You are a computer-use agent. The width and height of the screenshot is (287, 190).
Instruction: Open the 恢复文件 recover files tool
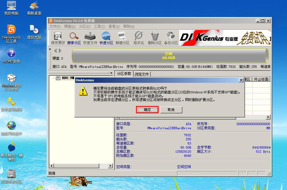pos(90,38)
